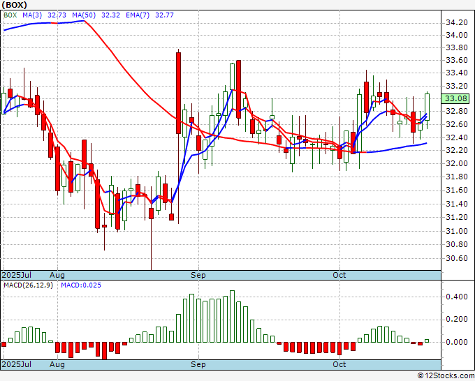This screenshot has width=475, height=381.
Task: Click the EMA(7) value 32.77
Action: [x=164, y=15]
